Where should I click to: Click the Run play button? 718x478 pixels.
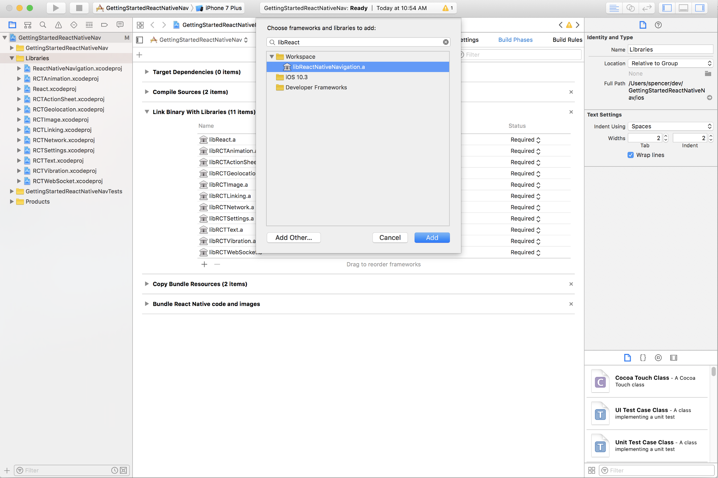coord(56,8)
